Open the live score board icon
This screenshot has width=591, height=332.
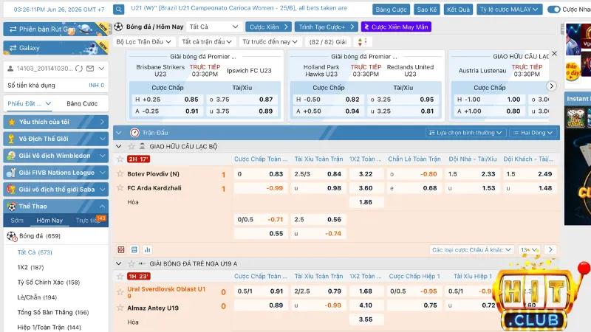point(121,249)
